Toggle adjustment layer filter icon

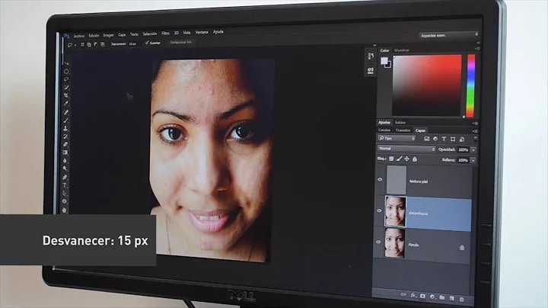435,139
